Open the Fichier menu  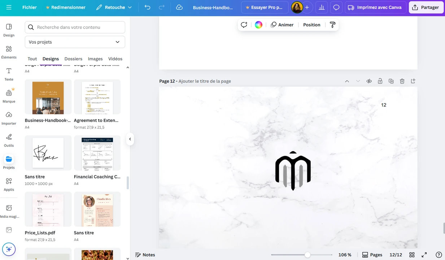pyautogui.click(x=30, y=7)
